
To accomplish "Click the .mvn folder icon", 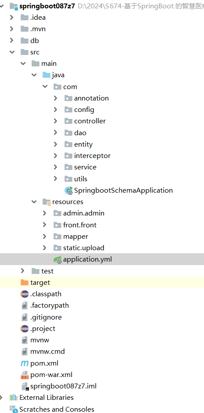I will coord(25,29).
